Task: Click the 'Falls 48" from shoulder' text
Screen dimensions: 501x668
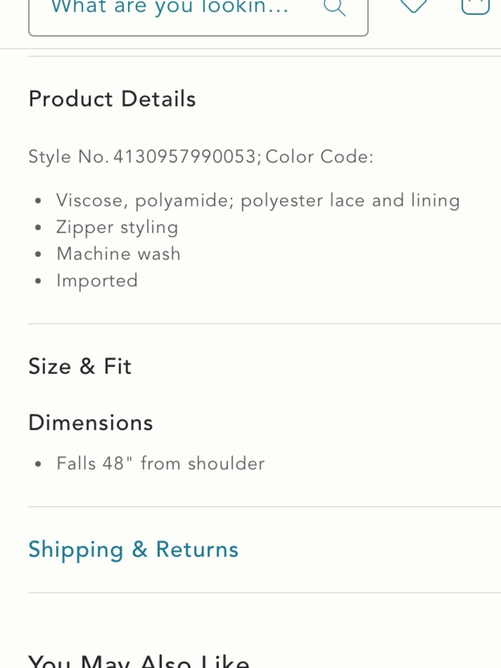Action: [x=160, y=464]
